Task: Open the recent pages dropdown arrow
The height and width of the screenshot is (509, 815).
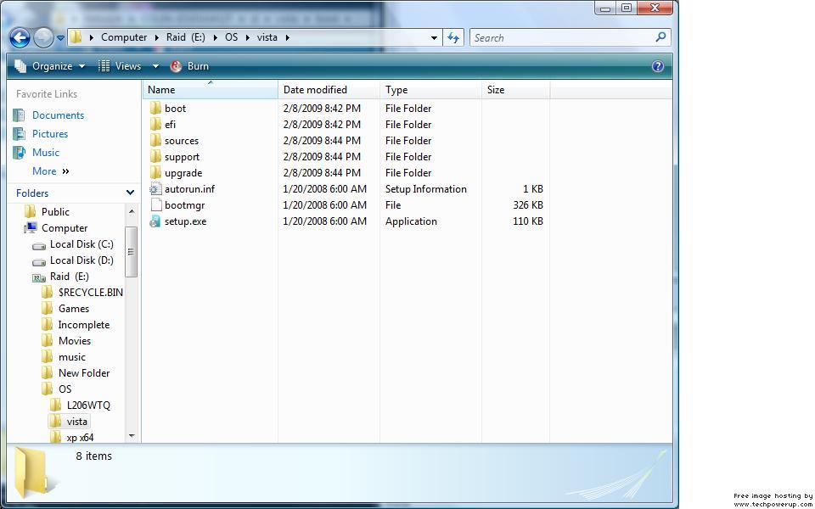Action: [x=60, y=38]
